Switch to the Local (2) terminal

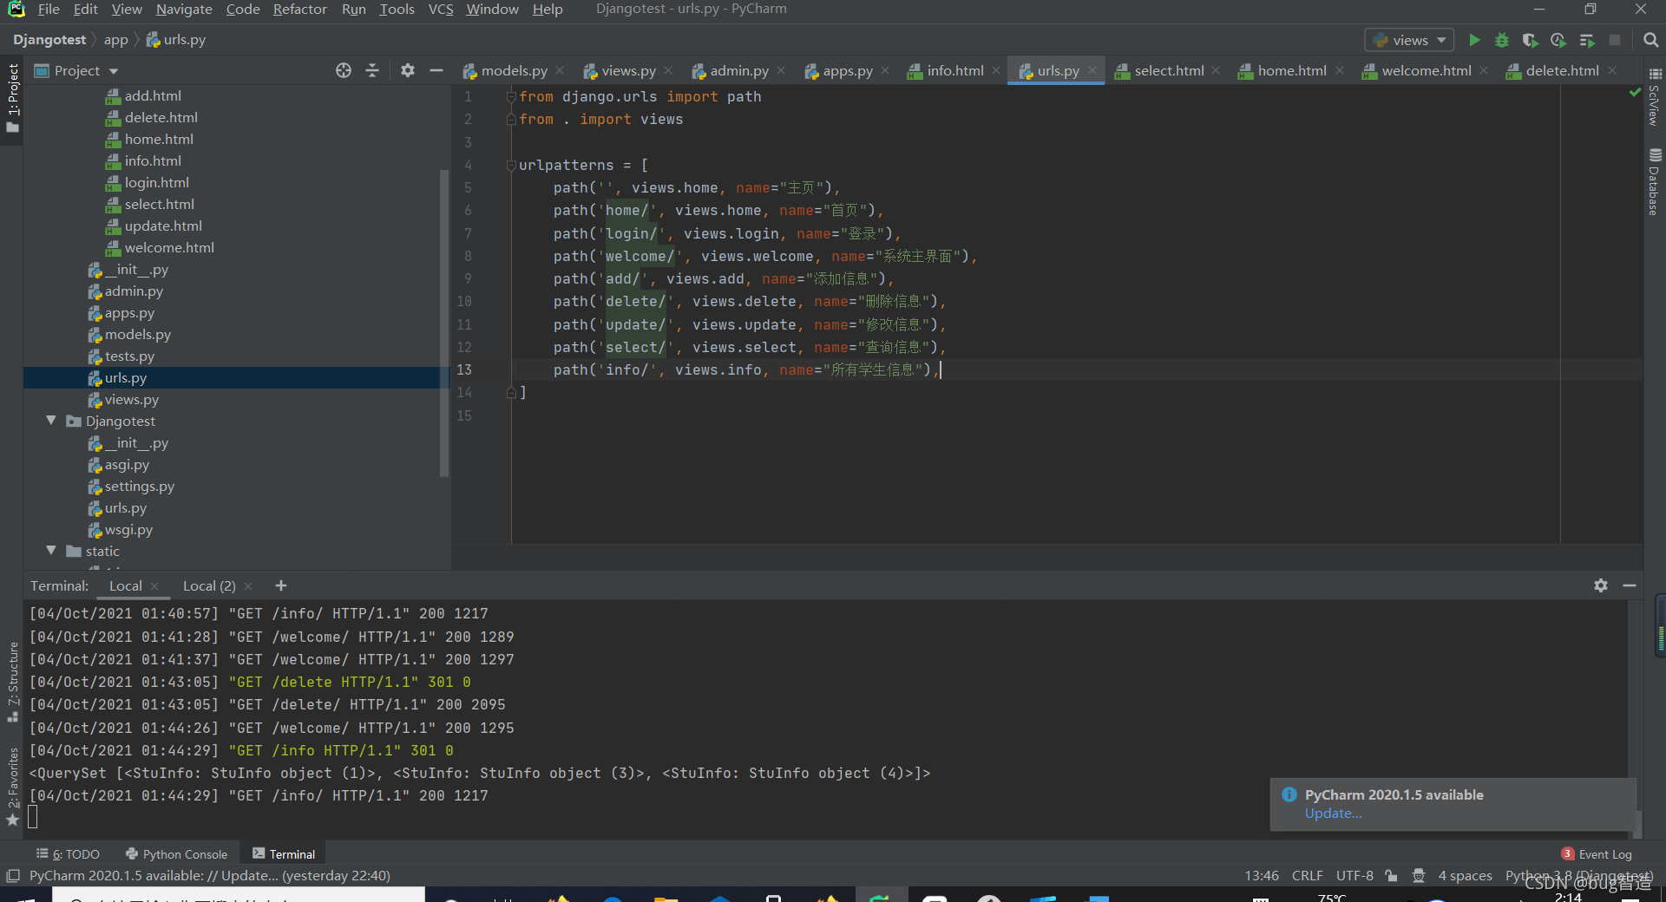209,586
